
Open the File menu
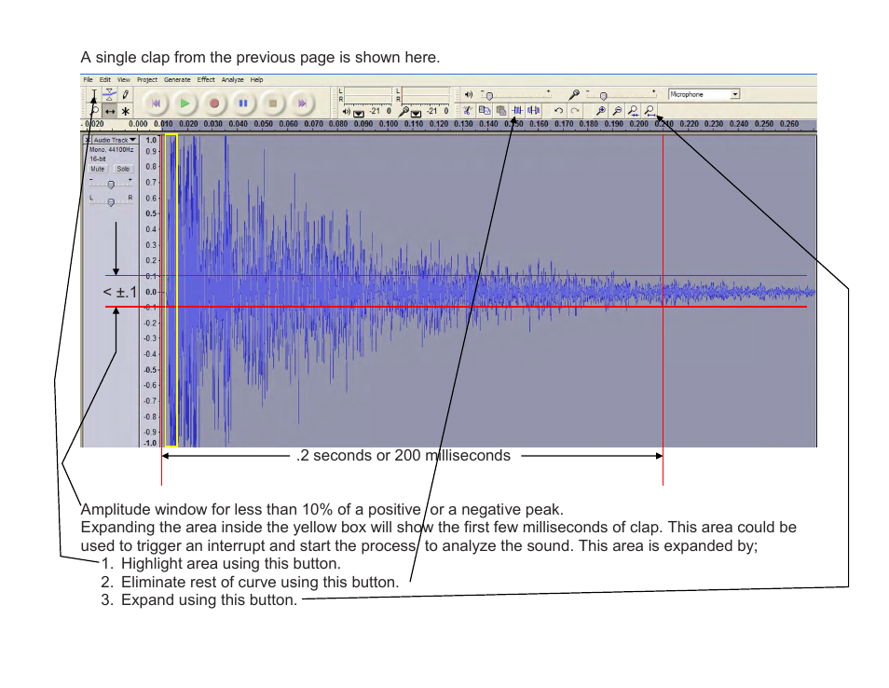click(88, 80)
